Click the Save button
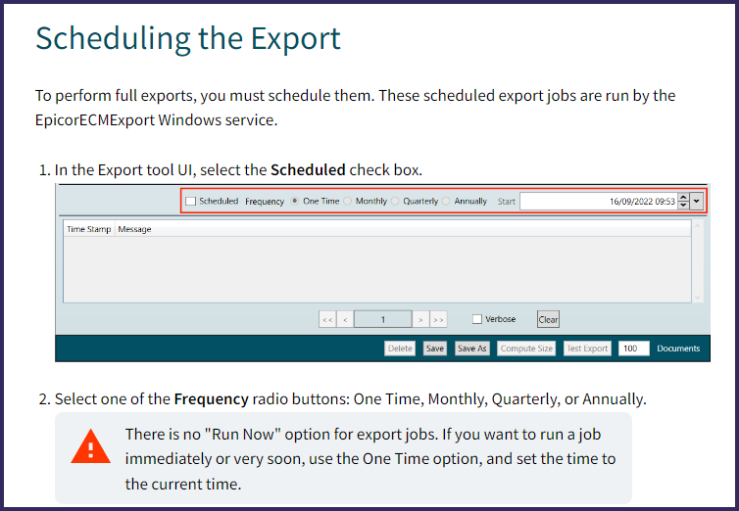 pyautogui.click(x=434, y=348)
